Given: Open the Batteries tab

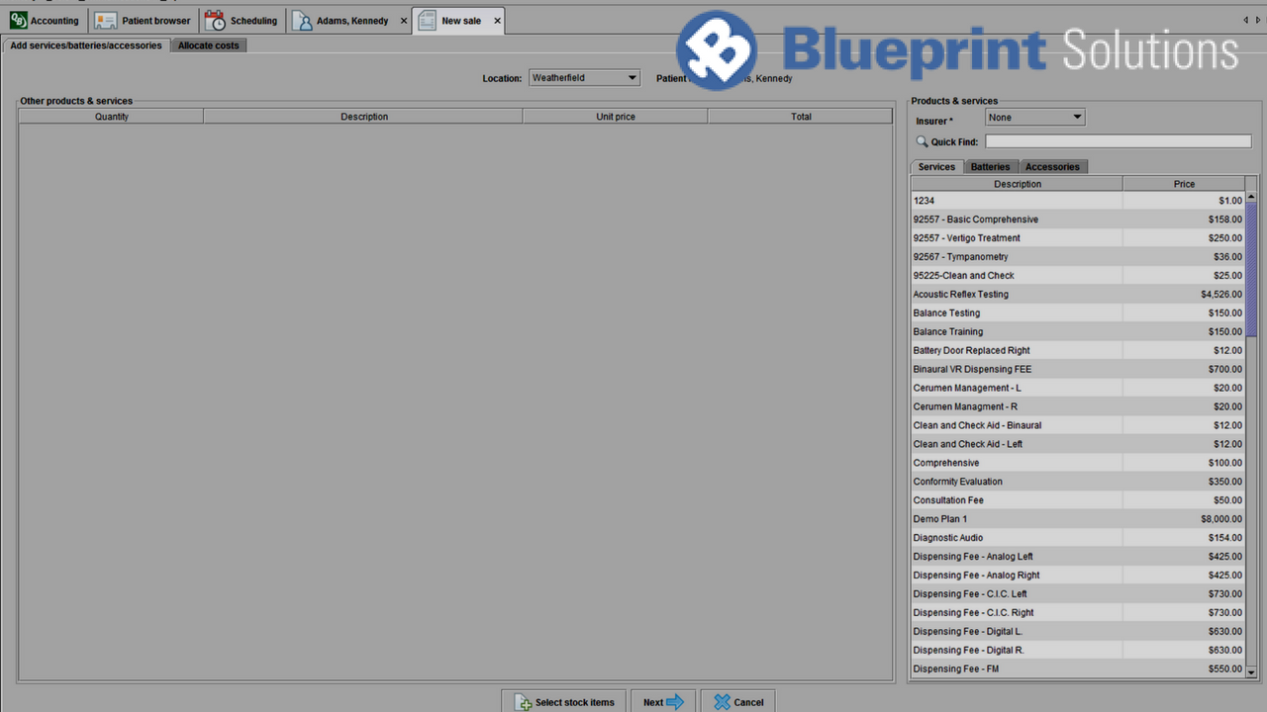Looking at the screenshot, I should click(x=990, y=167).
